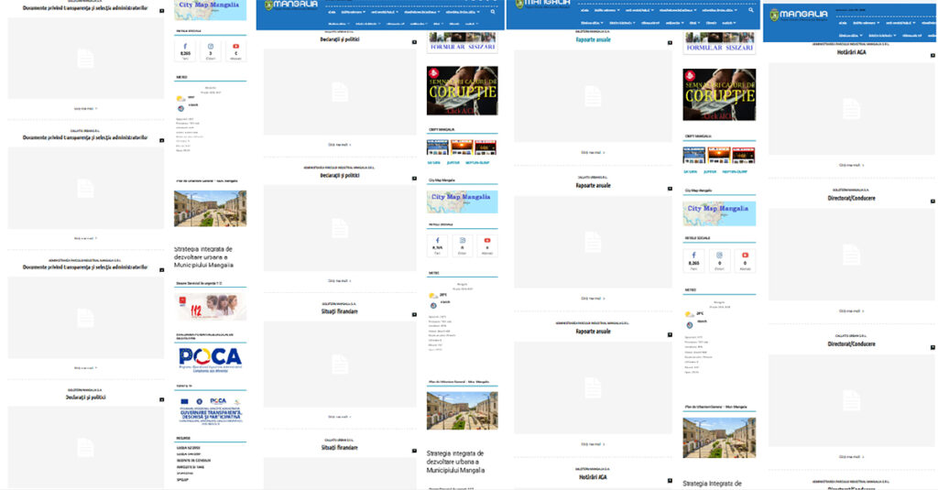Open Declarații și politici under Administrarea Parcului Industrial
Screen dimensions: 938x490
tap(340, 175)
